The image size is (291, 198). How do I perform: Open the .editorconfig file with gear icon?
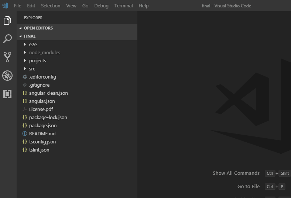coord(42,77)
